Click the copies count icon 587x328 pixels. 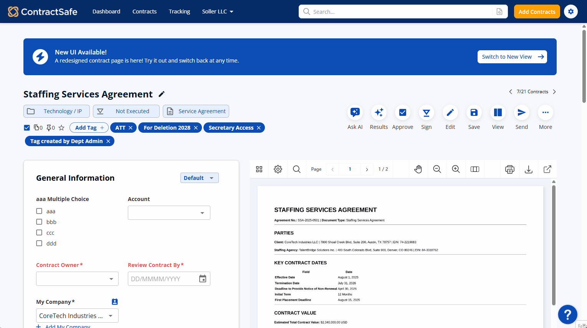click(38, 128)
